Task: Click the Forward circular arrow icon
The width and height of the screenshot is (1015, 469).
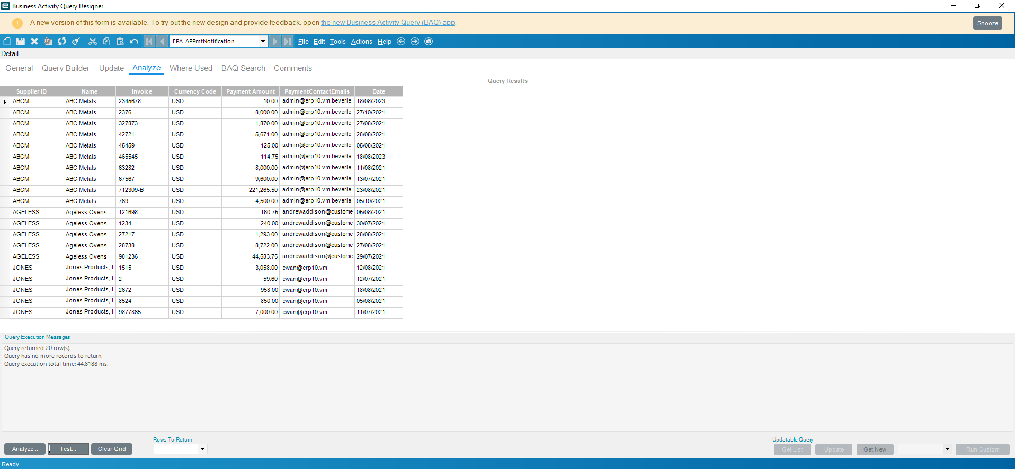Action: coord(415,41)
